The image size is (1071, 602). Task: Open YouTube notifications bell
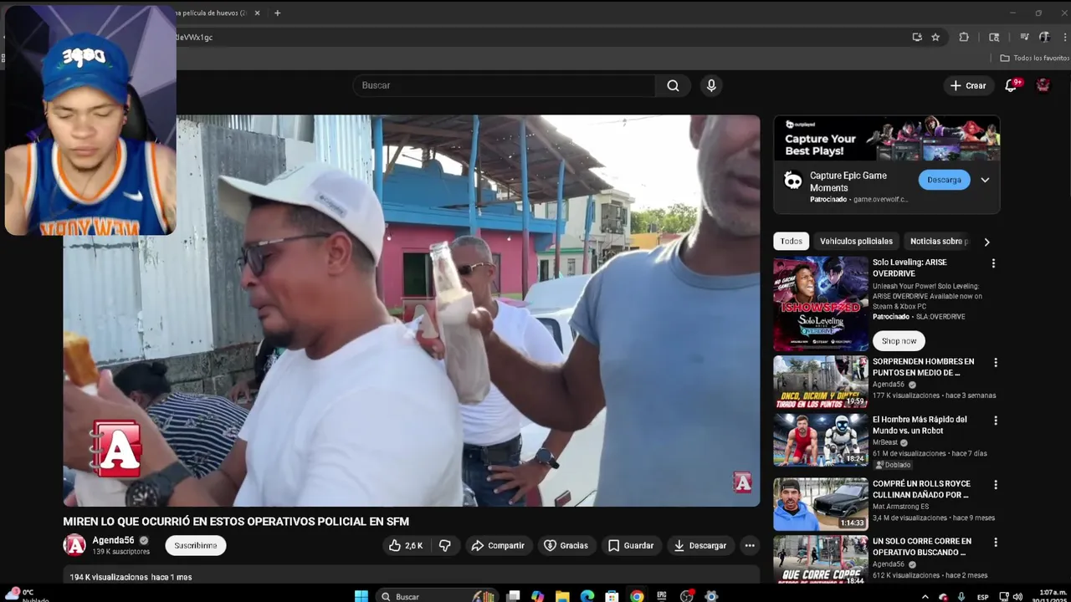[1011, 85]
